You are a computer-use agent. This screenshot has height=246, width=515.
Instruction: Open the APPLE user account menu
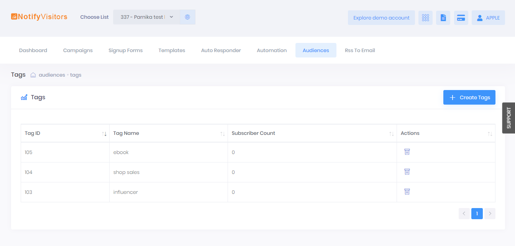(x=488, y=18)
